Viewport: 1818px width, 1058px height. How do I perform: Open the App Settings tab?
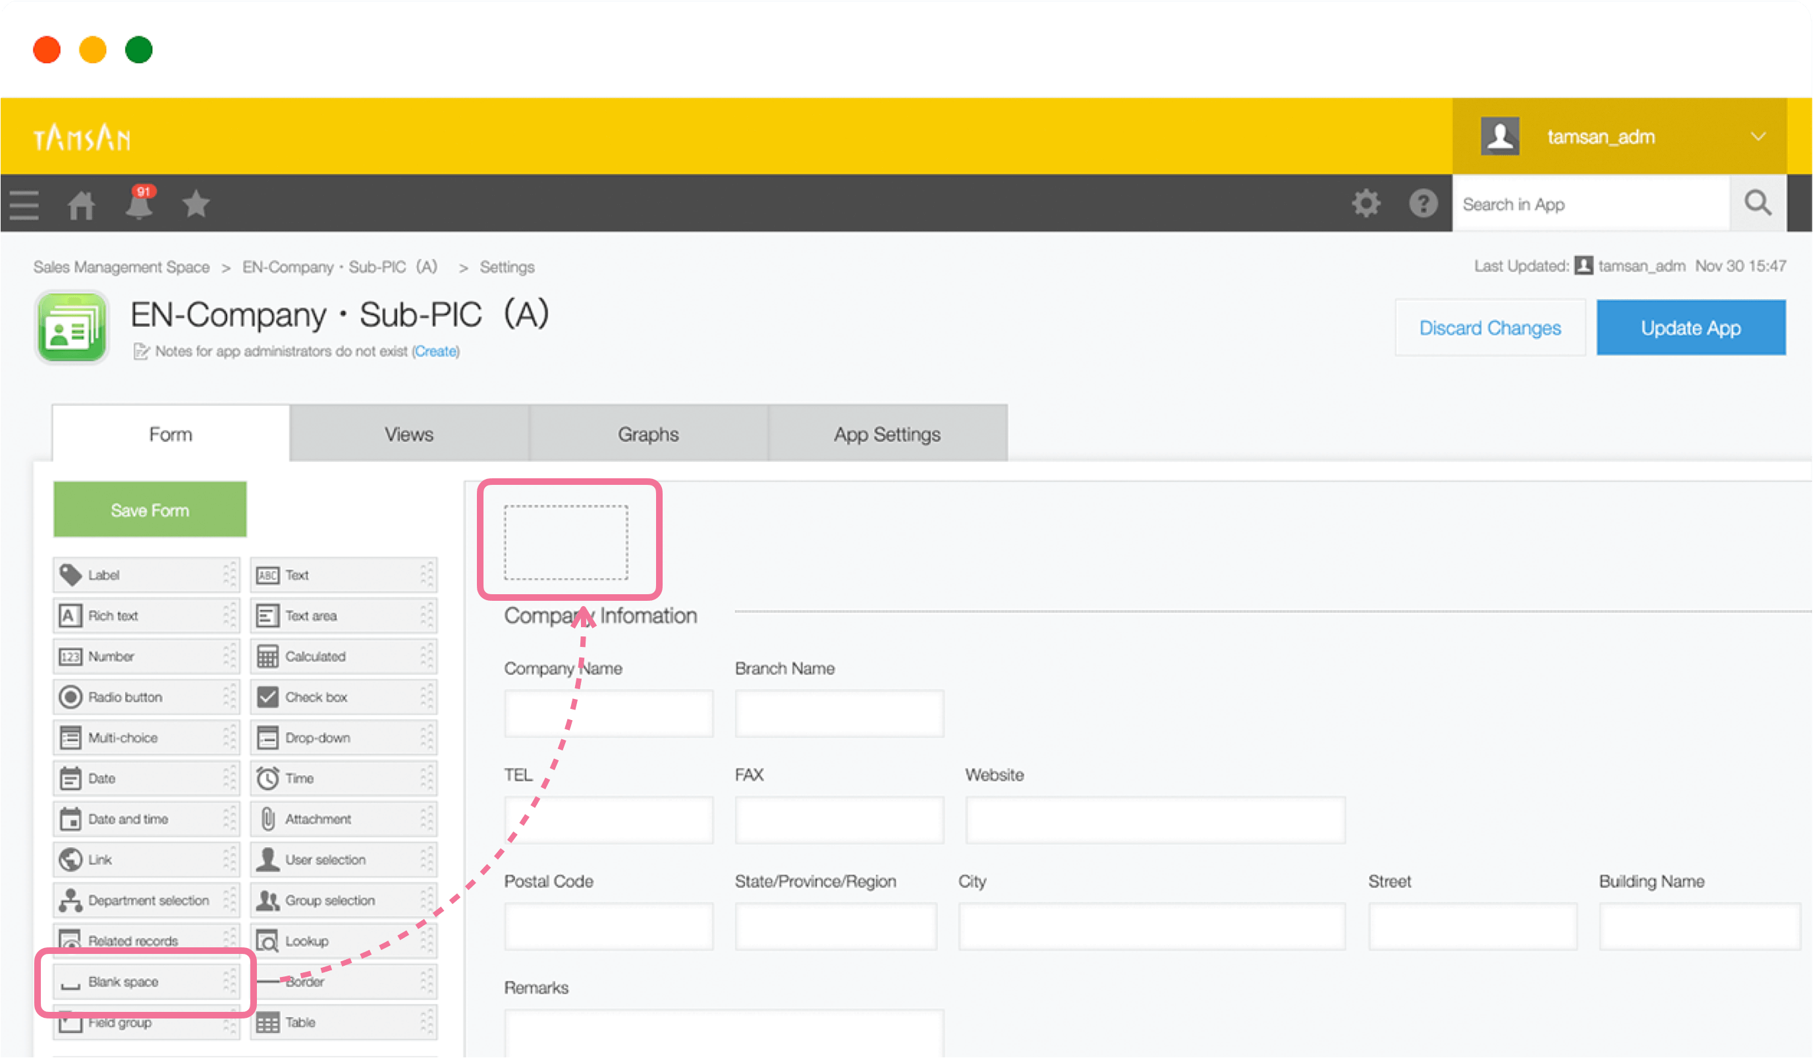pyautogui.click(x=887, y=434)
